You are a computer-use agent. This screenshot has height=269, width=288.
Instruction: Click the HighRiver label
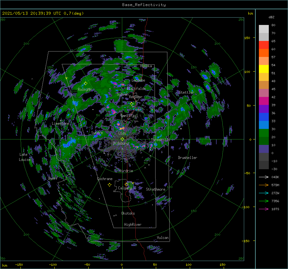133,225
